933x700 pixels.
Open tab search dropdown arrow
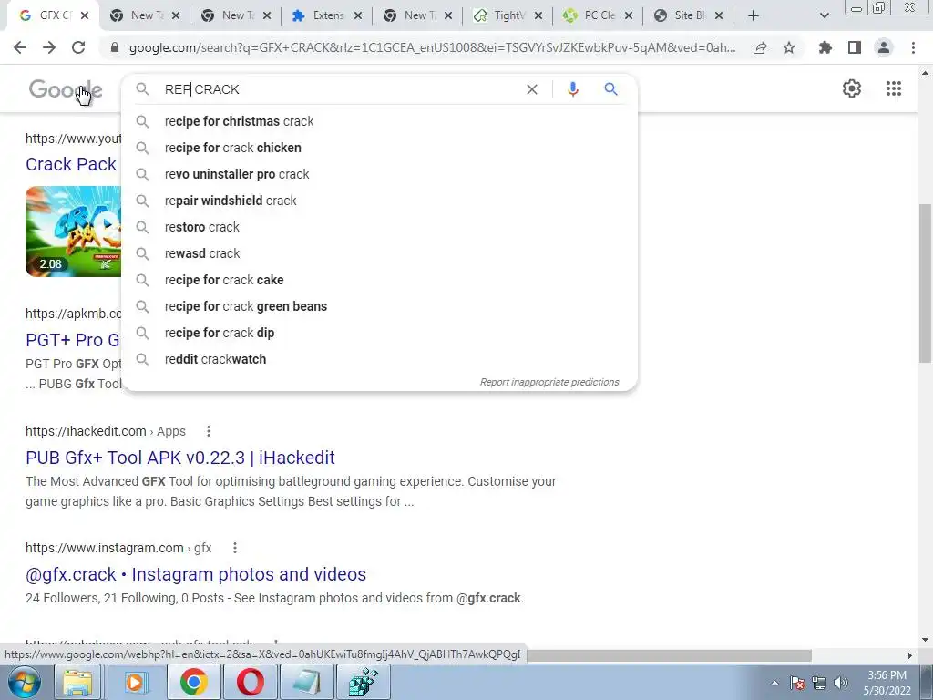824,15
